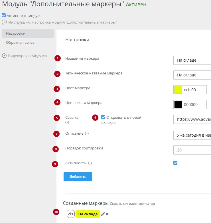
Task: Click the help icon beside Описание
Action: (x=87, y=134)
